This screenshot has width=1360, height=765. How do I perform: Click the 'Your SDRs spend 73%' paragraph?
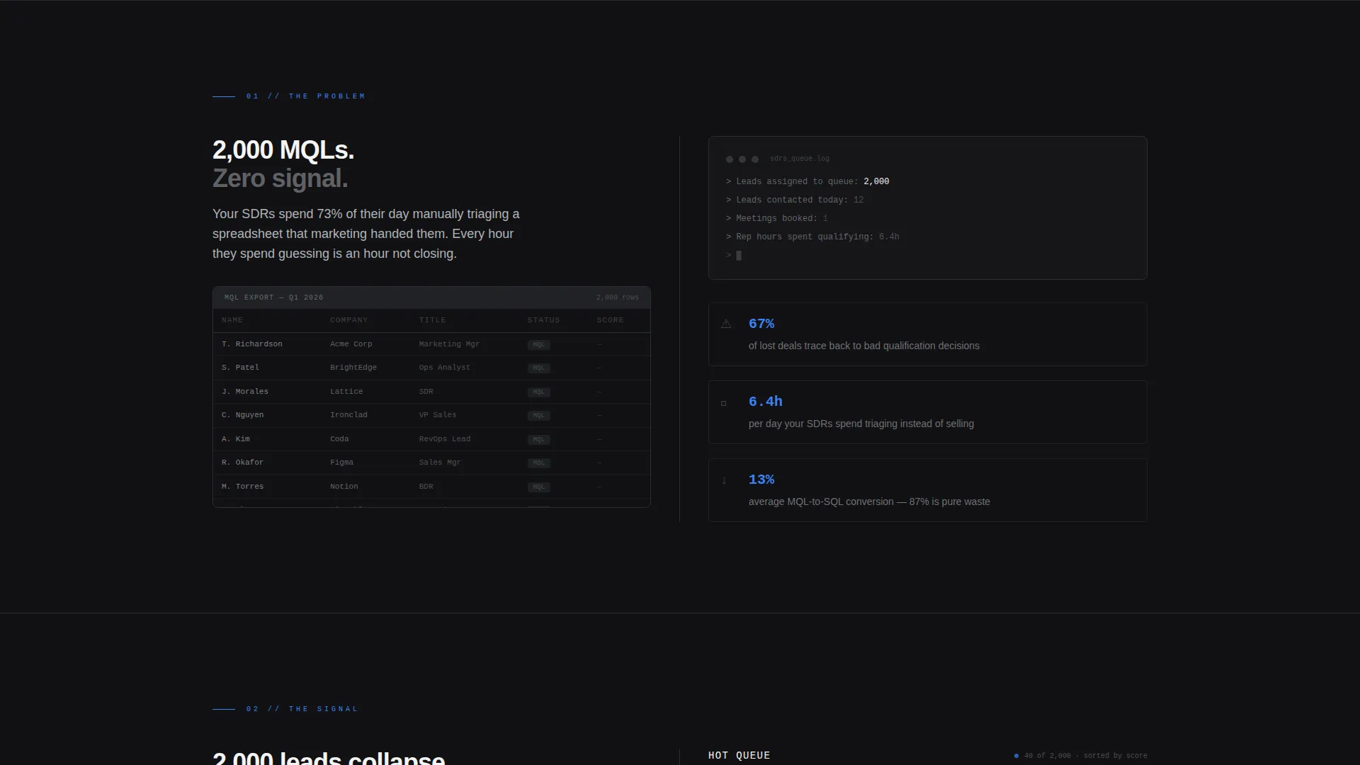[x=366, y=234]
